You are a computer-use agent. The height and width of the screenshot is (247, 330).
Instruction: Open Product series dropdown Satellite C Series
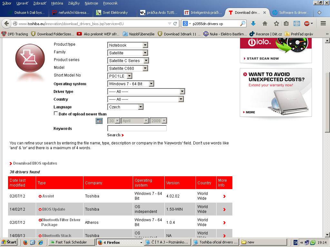point(128,60)
